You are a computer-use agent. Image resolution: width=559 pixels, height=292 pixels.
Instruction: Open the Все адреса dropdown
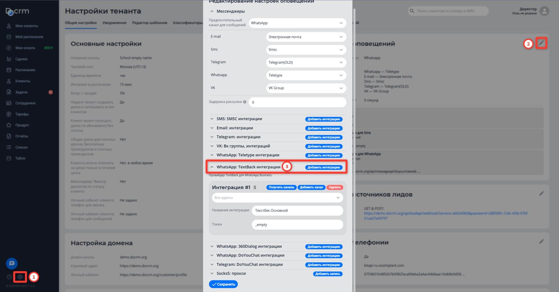277,198
